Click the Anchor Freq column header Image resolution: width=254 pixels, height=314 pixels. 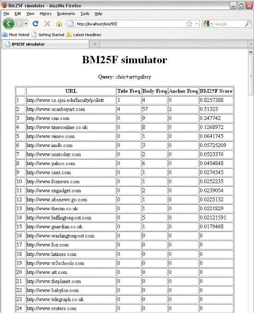pyautogui.click(x=183, y=91)
